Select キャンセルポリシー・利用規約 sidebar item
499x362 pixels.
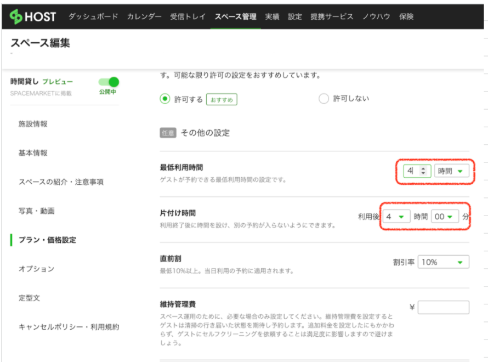click(x=69, y=327)
